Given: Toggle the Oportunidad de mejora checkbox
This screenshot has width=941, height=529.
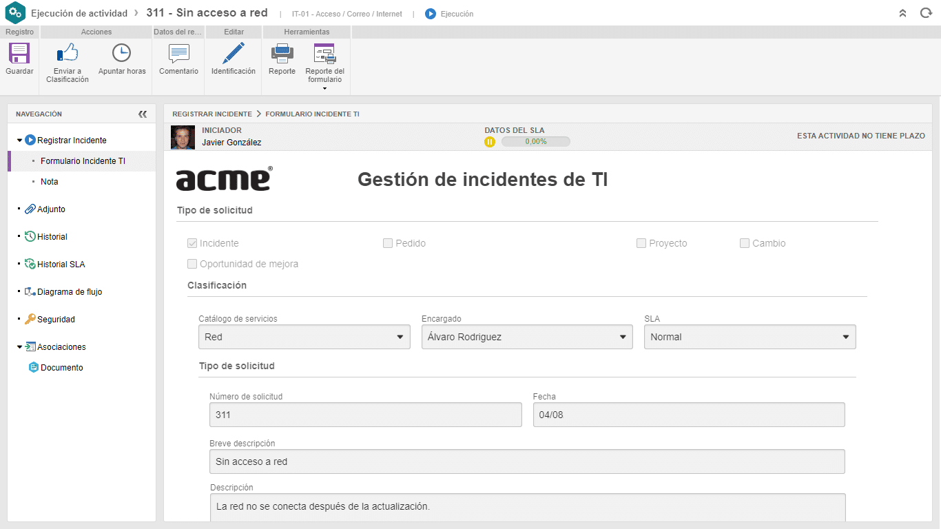Looking at the screenshot, I should (192, 264).
